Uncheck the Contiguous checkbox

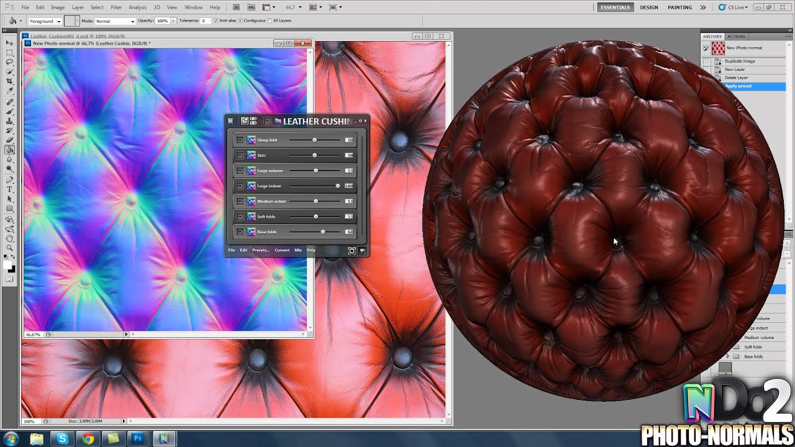[240, 20]
